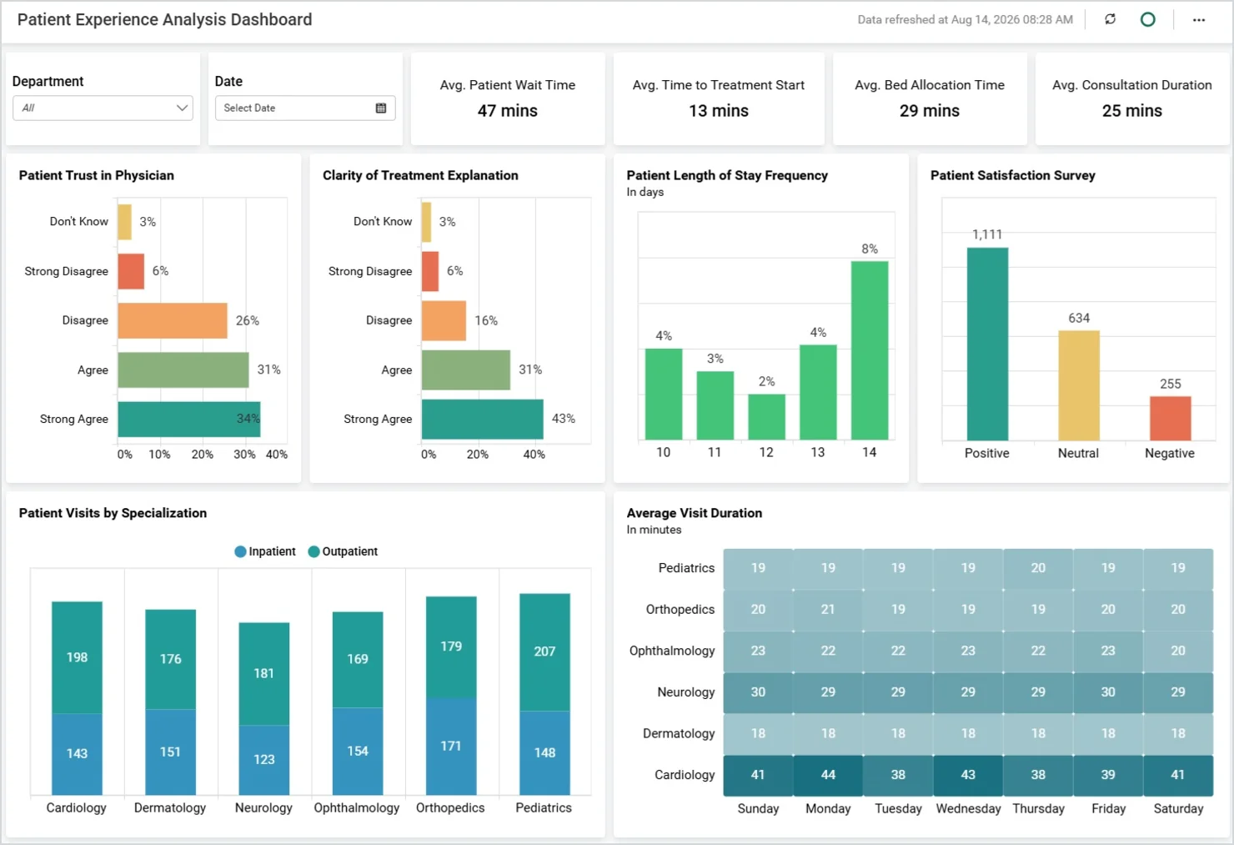
Task: Click the data refreshed timestamp text
Action: click(965, 19)
